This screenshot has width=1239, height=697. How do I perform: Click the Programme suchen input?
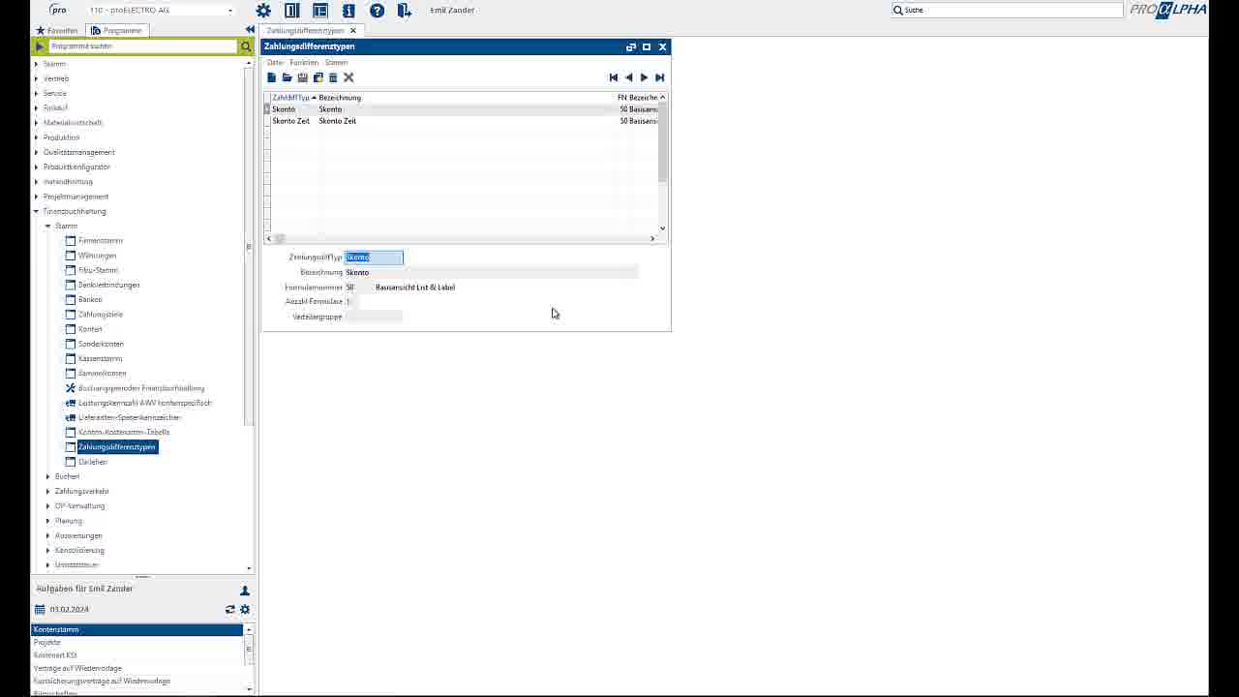click(x=142, y=46)
